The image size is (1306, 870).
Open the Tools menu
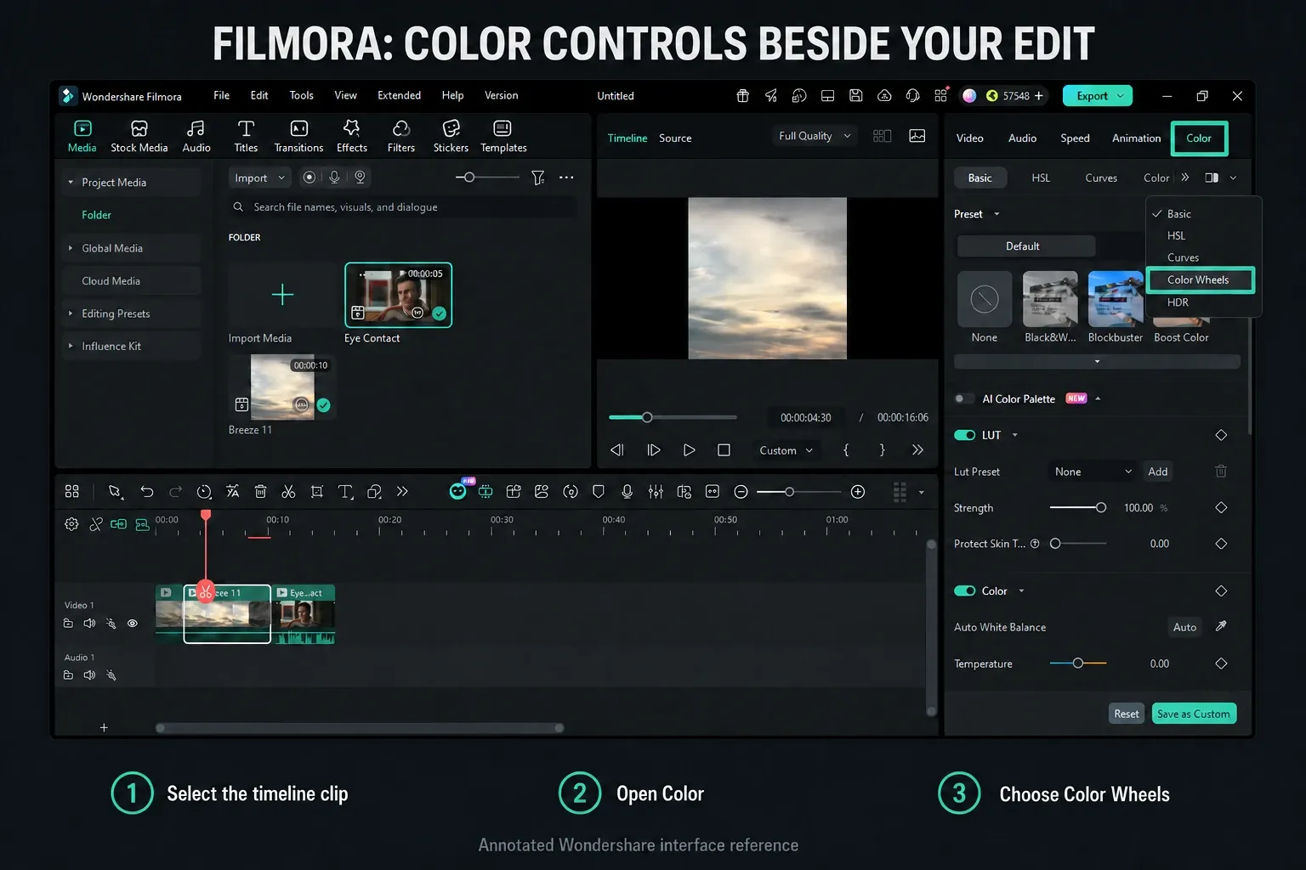tap(301, 95)
